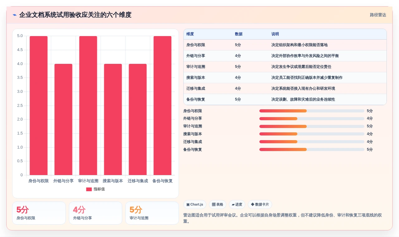Click description 决定误删、故障和灾难后的业务连续性
Screen dimensions: 399x237
pos(303,99)
